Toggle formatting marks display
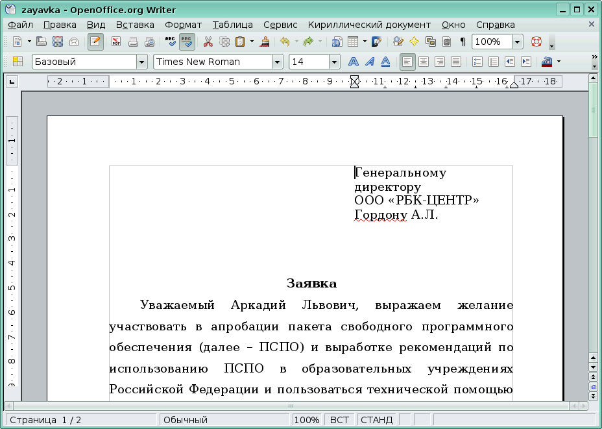This screenshot has width=602, height=429. pos(462,41)
